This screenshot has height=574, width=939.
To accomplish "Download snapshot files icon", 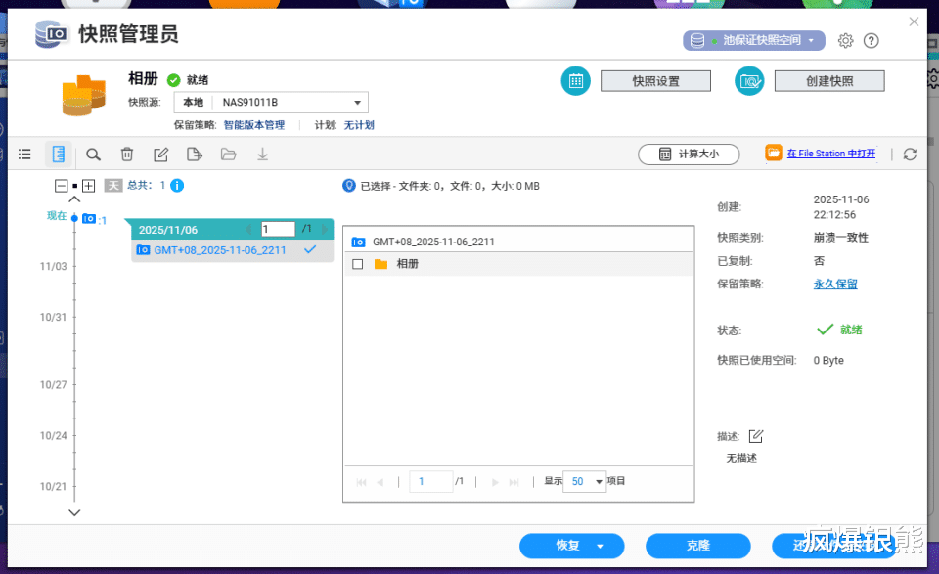I will pos(262,155).
